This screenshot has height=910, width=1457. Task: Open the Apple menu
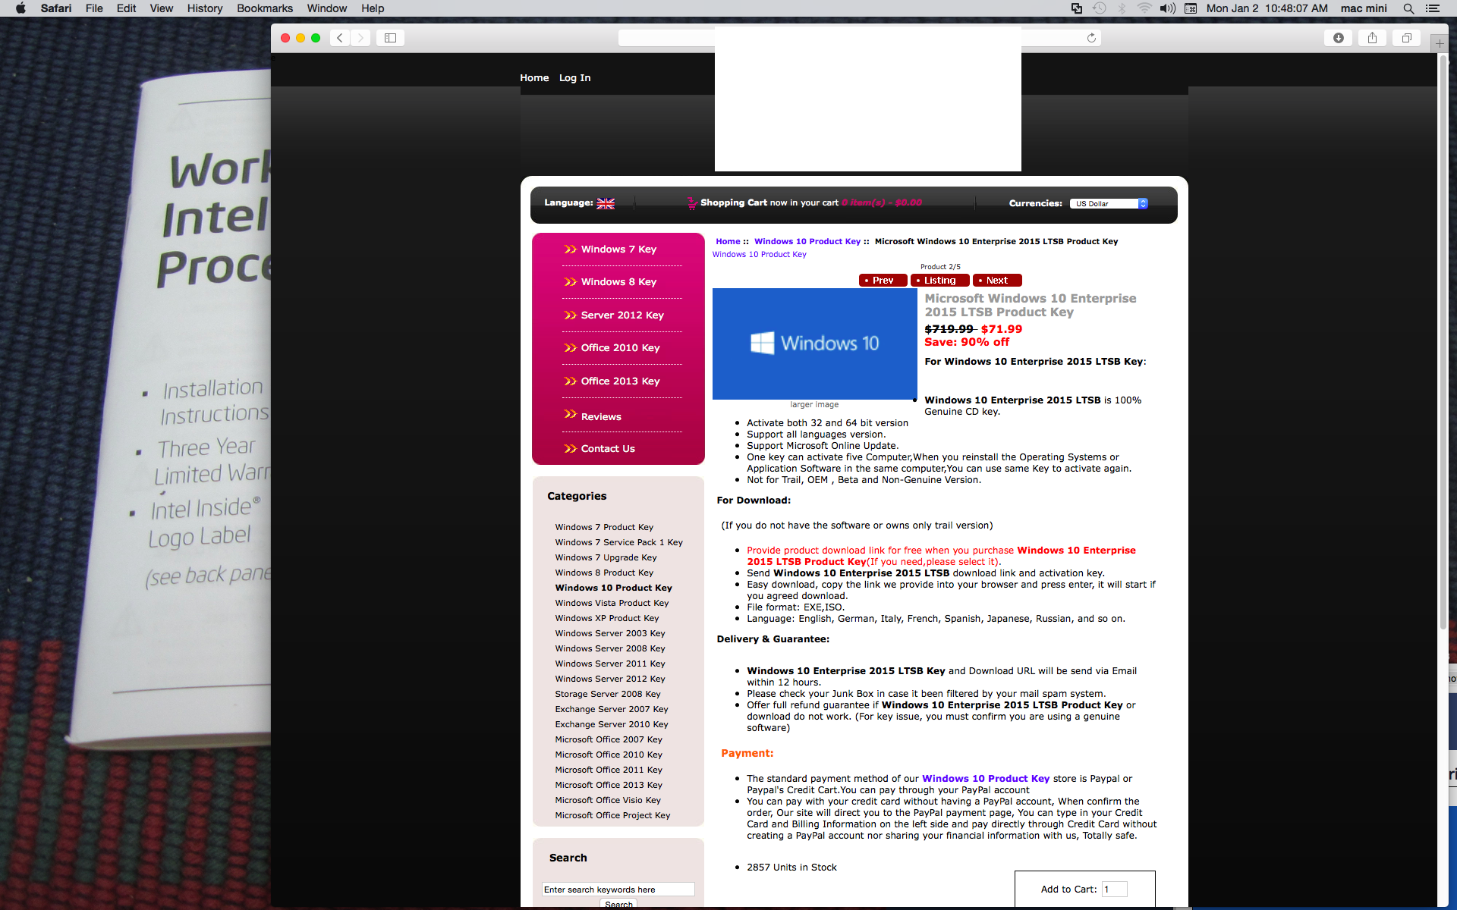tap(21, 8)
